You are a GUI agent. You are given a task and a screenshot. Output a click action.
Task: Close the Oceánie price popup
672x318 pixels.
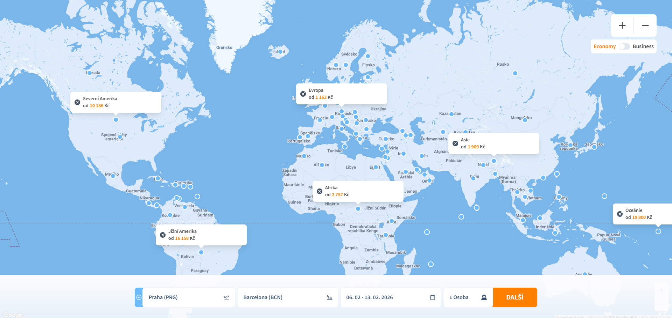pos(620,214)
